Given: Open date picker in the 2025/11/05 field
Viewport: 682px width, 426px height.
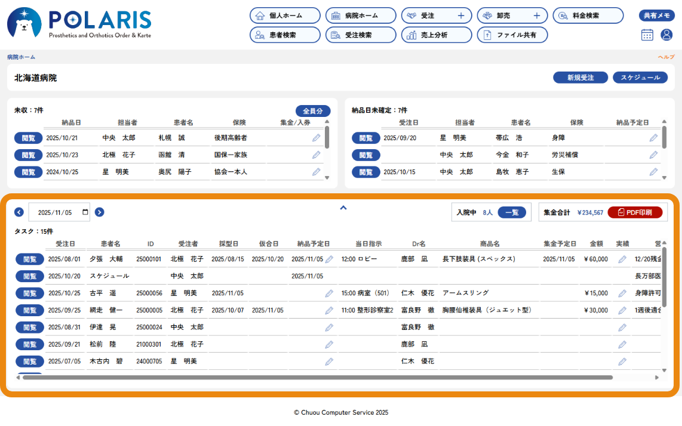Looking at the screenshot, I should pyautogui.click(x=85, y=212).
